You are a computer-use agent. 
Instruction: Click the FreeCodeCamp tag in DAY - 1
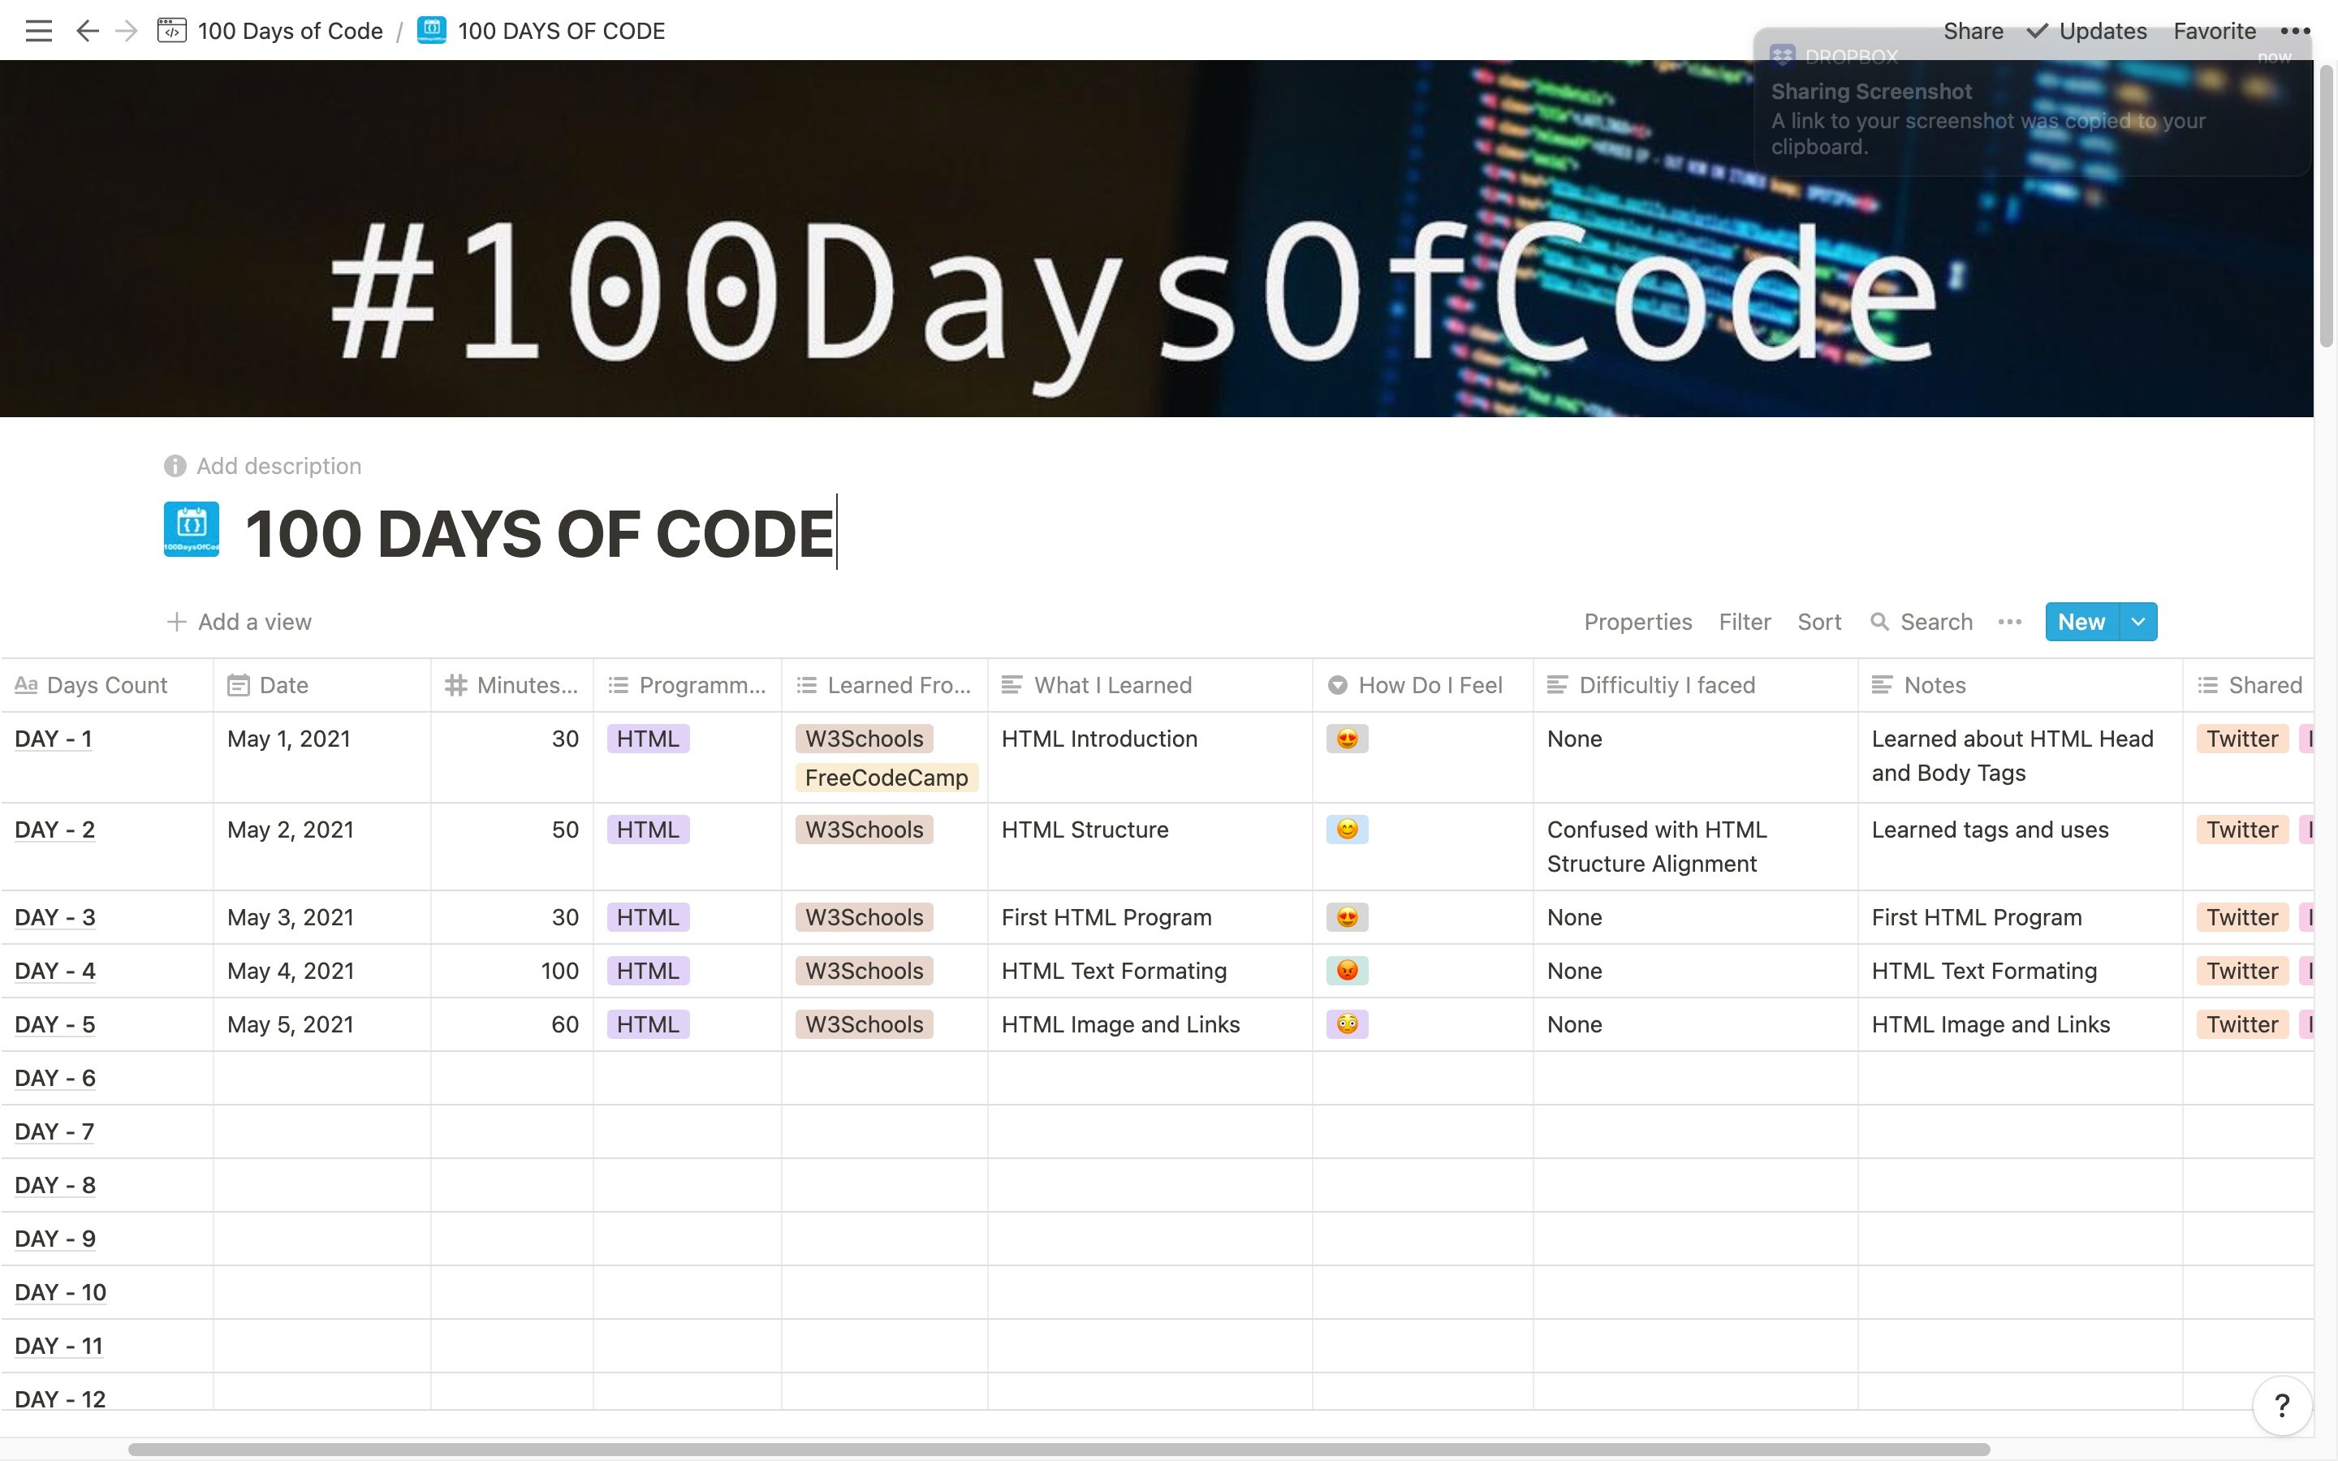click(886, 778)
